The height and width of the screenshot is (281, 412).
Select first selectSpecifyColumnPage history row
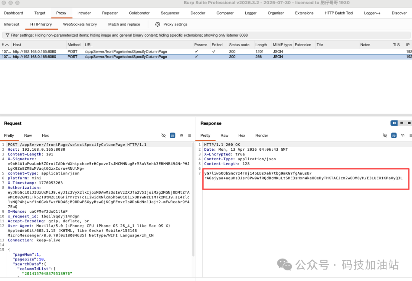pos(126,51)
